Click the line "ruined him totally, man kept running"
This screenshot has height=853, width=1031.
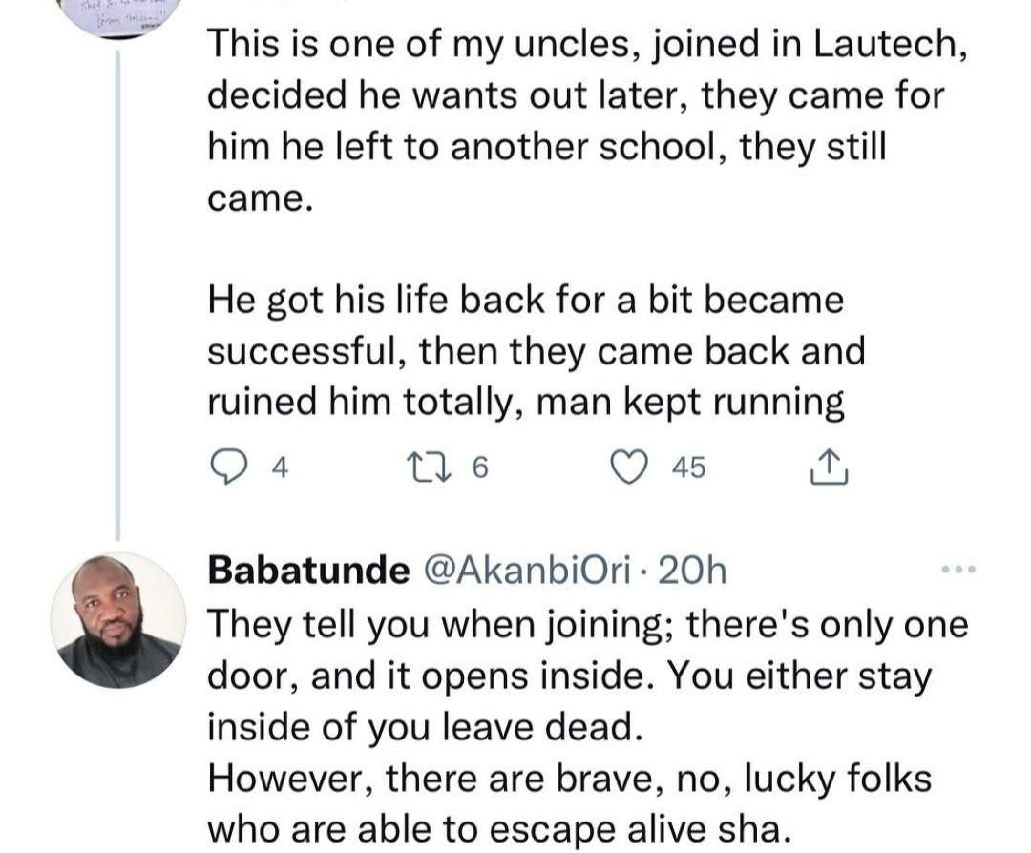point(526,403)
